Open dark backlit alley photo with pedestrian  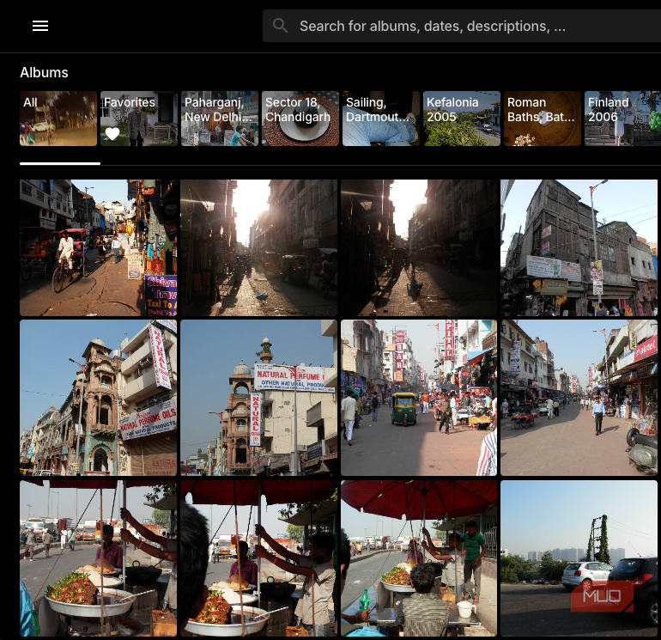[x=419, y=248]
